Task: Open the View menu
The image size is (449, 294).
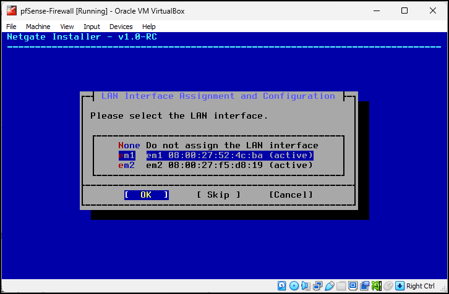Action: [67, 27]
